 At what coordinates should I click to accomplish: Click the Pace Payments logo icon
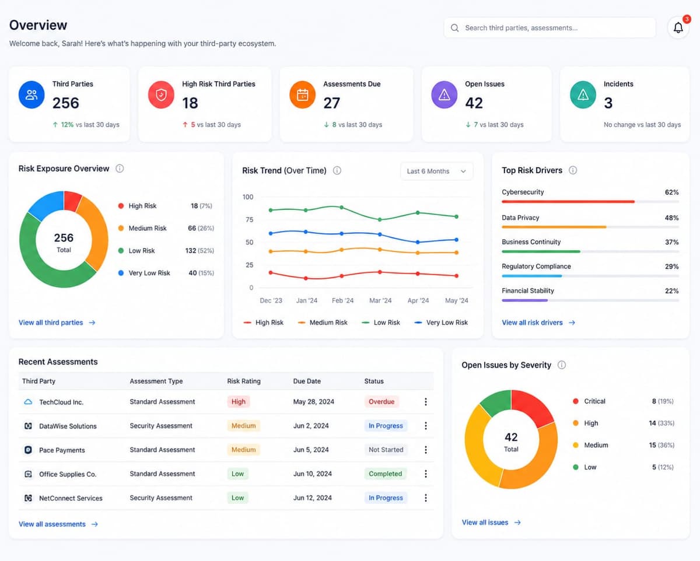pos(28,450)
